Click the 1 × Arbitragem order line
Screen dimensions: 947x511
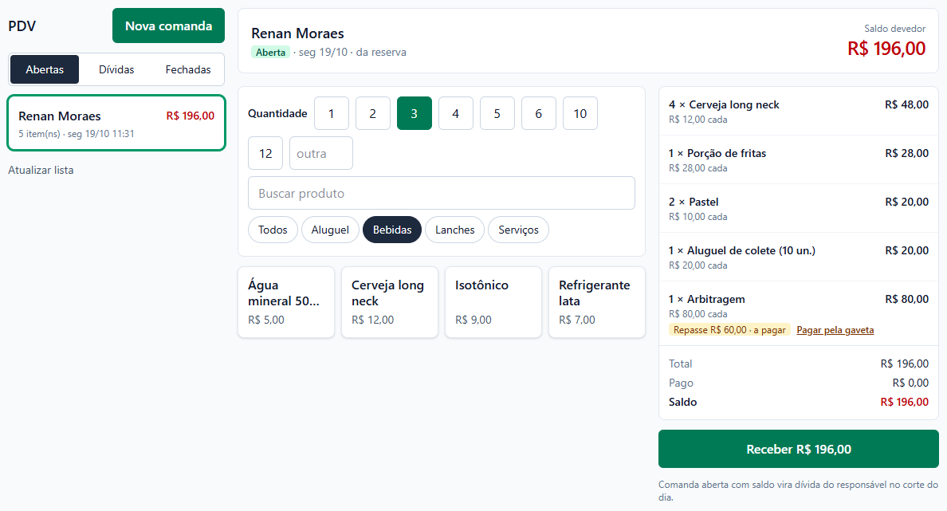click(x=799, y=313)
